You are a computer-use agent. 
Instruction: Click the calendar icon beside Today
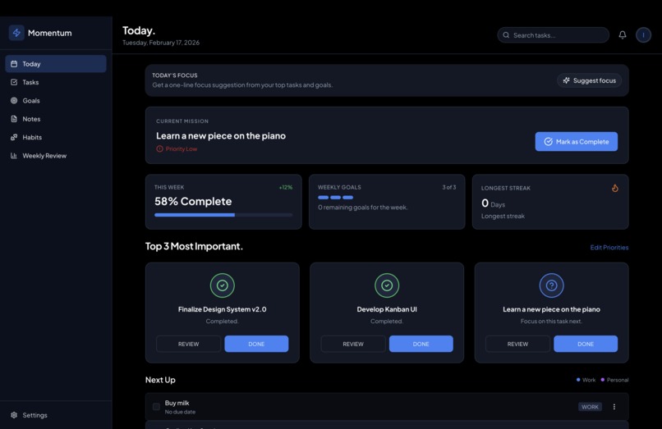tap(14, 64)
